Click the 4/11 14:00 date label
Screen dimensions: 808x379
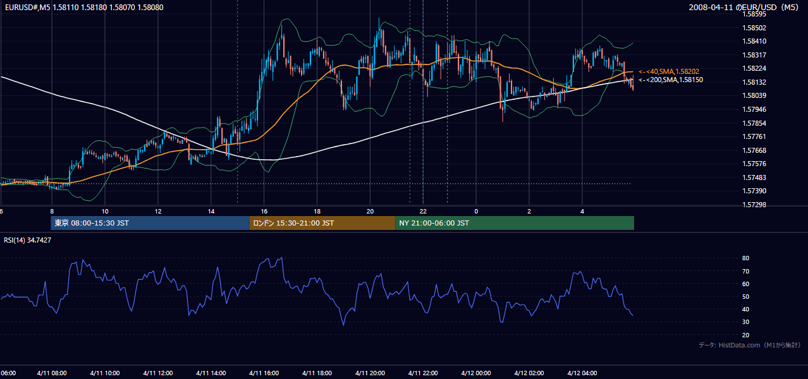pyautogui.click(x=211, y=373)
